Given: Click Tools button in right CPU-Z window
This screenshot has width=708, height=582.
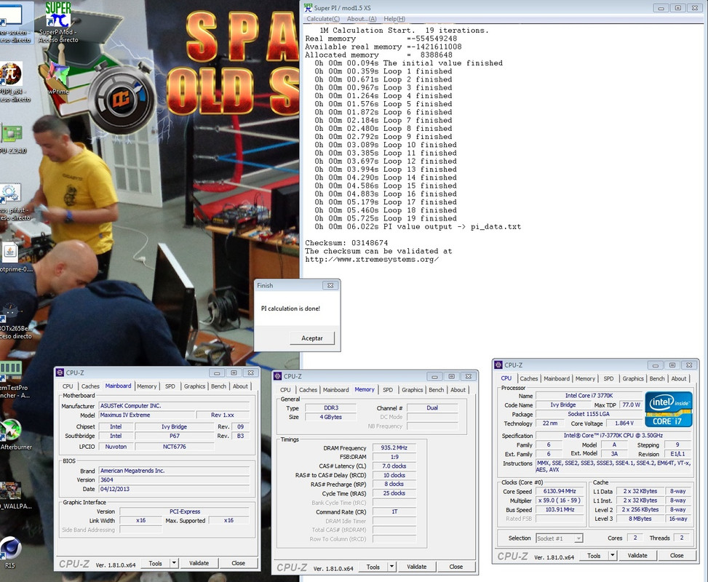Looking at the screenshot, I should tap(594, 555).
